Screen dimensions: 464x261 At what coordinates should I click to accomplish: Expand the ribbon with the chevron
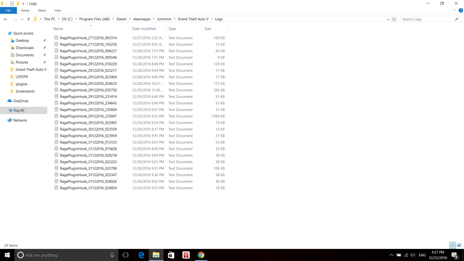pos(455,10)
